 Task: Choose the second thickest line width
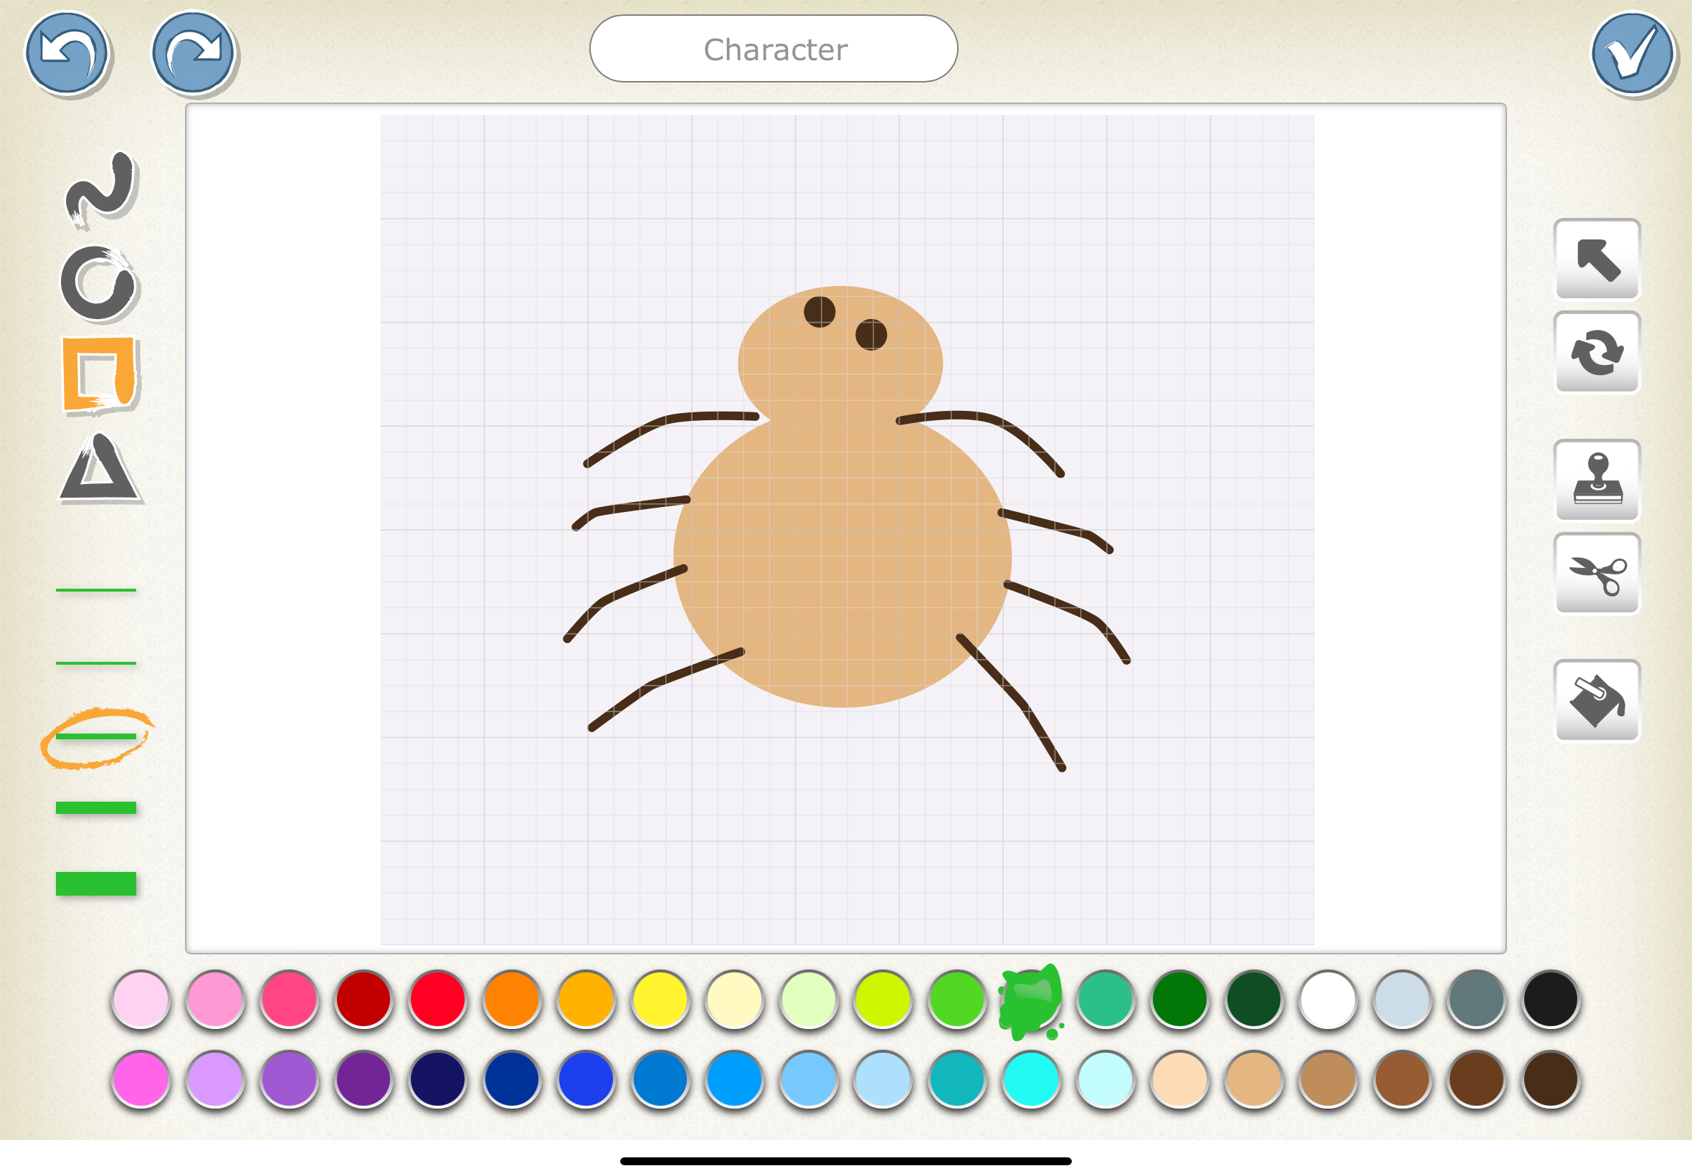[x=96, y=808]
